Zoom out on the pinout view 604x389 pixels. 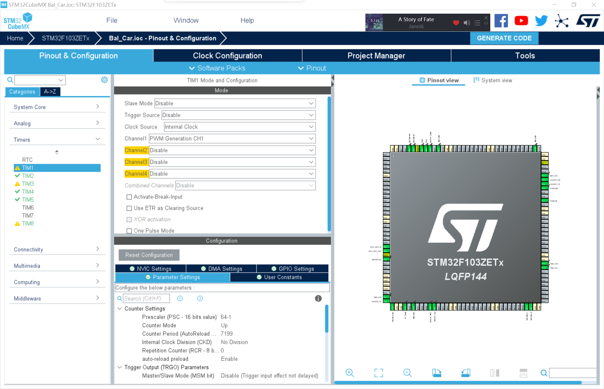point(408,373)
